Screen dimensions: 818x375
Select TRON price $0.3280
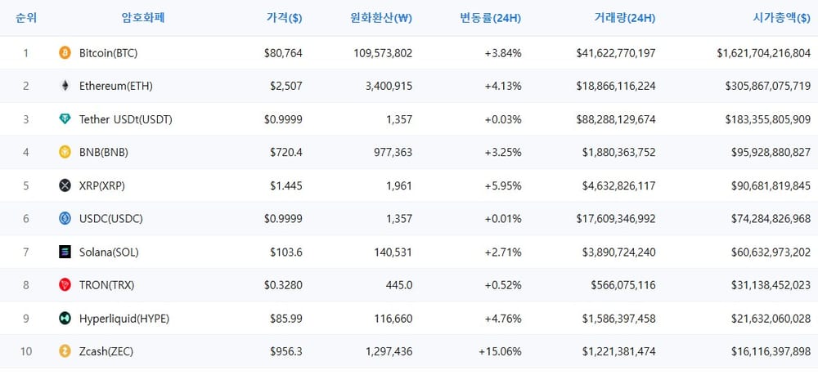tap(283, 285)
